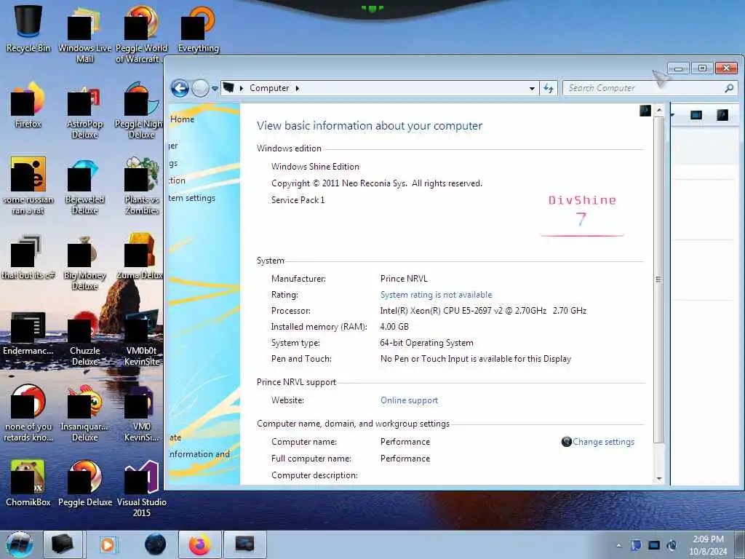Click the 'Windows Shine Edition' text
Image resolution: width=745 pixels, height=559 pixels.
pos(315,167)
